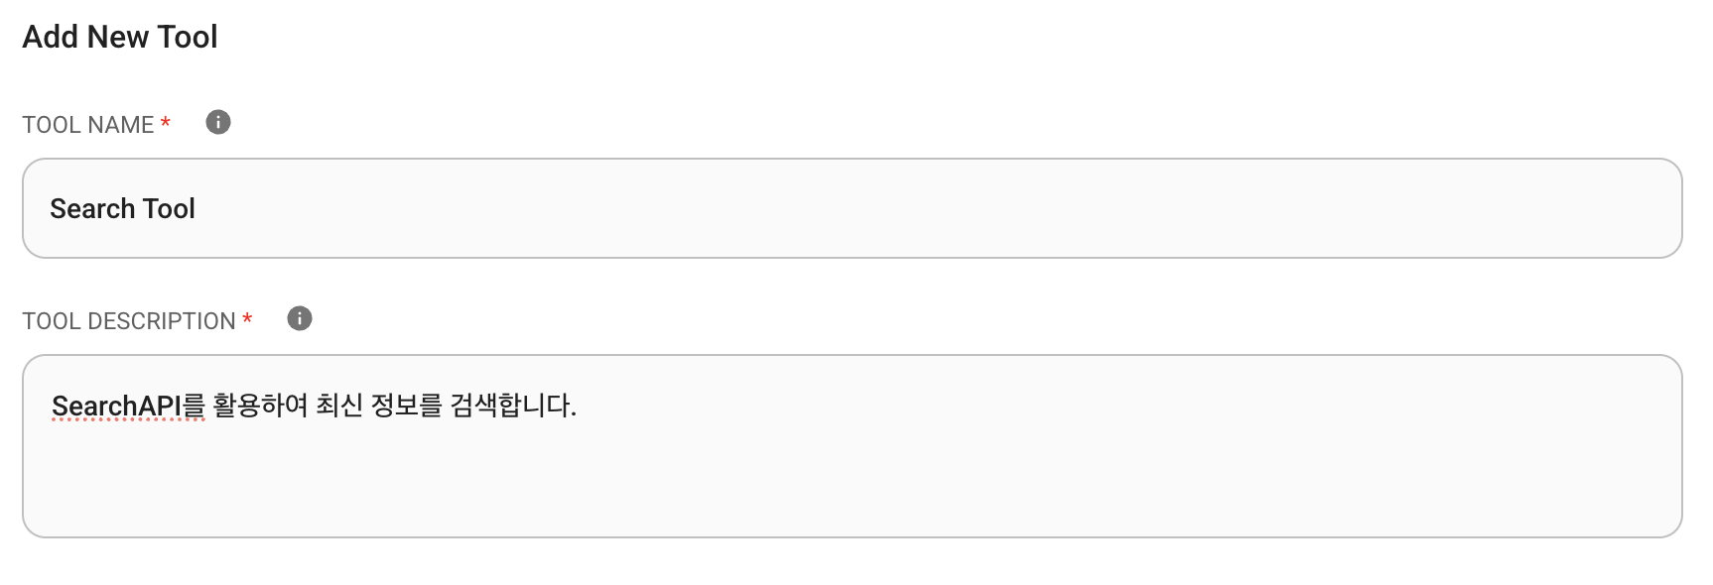Click the red asterisk after TOOL DESCRIPTION
Image resolution: width=1713 pixels, height=585 pixels.
pos(247,319)
